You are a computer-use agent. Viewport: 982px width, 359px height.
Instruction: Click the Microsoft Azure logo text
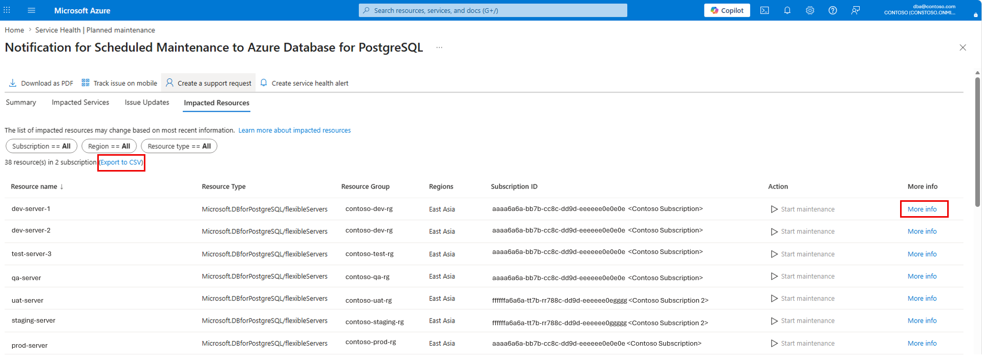tap(82, 10)
